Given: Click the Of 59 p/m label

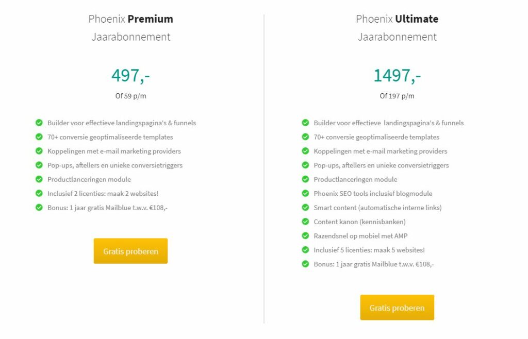Looking at the screenshot, I should [x=130, y=96].
